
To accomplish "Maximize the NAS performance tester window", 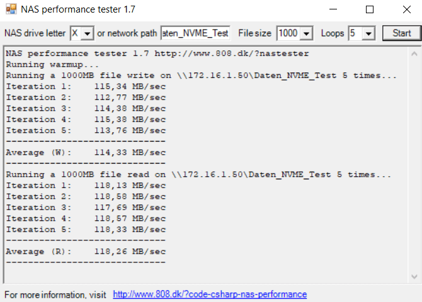I will (370, 10).
